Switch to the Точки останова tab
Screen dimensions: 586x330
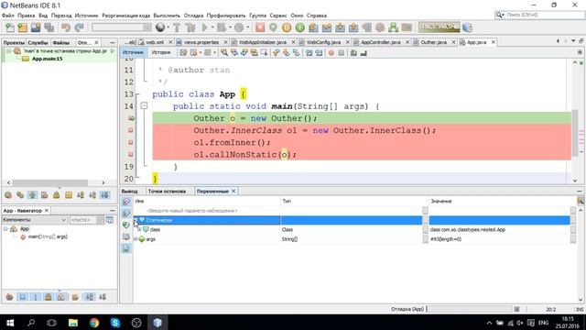tap(167, 192)
